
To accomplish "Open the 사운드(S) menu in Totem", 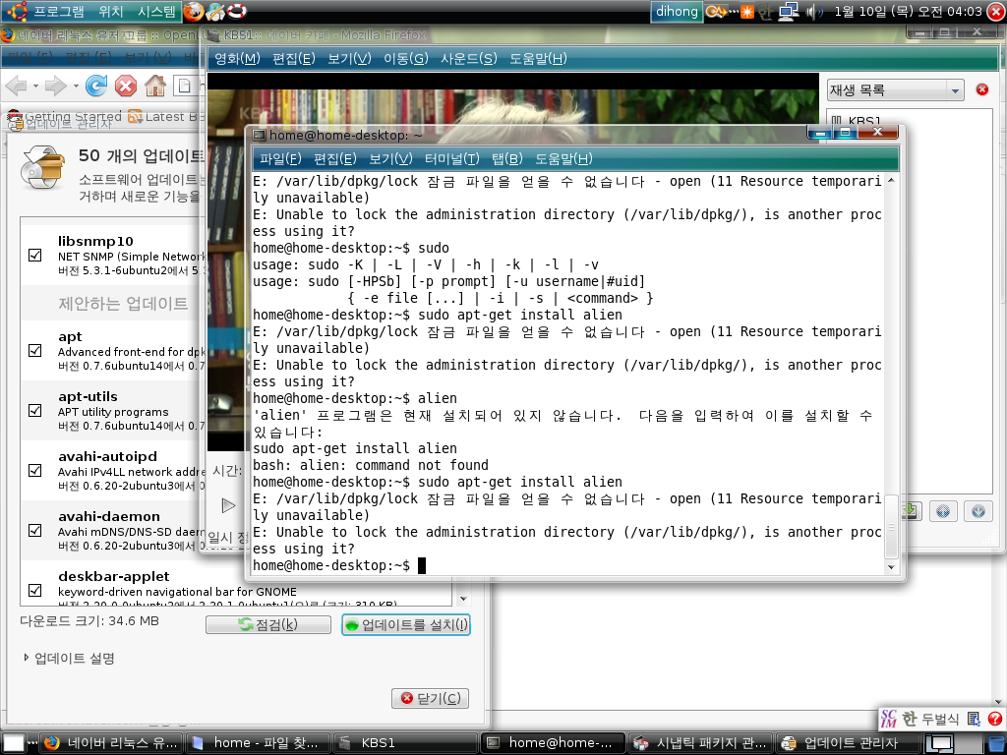I will 469,59.
